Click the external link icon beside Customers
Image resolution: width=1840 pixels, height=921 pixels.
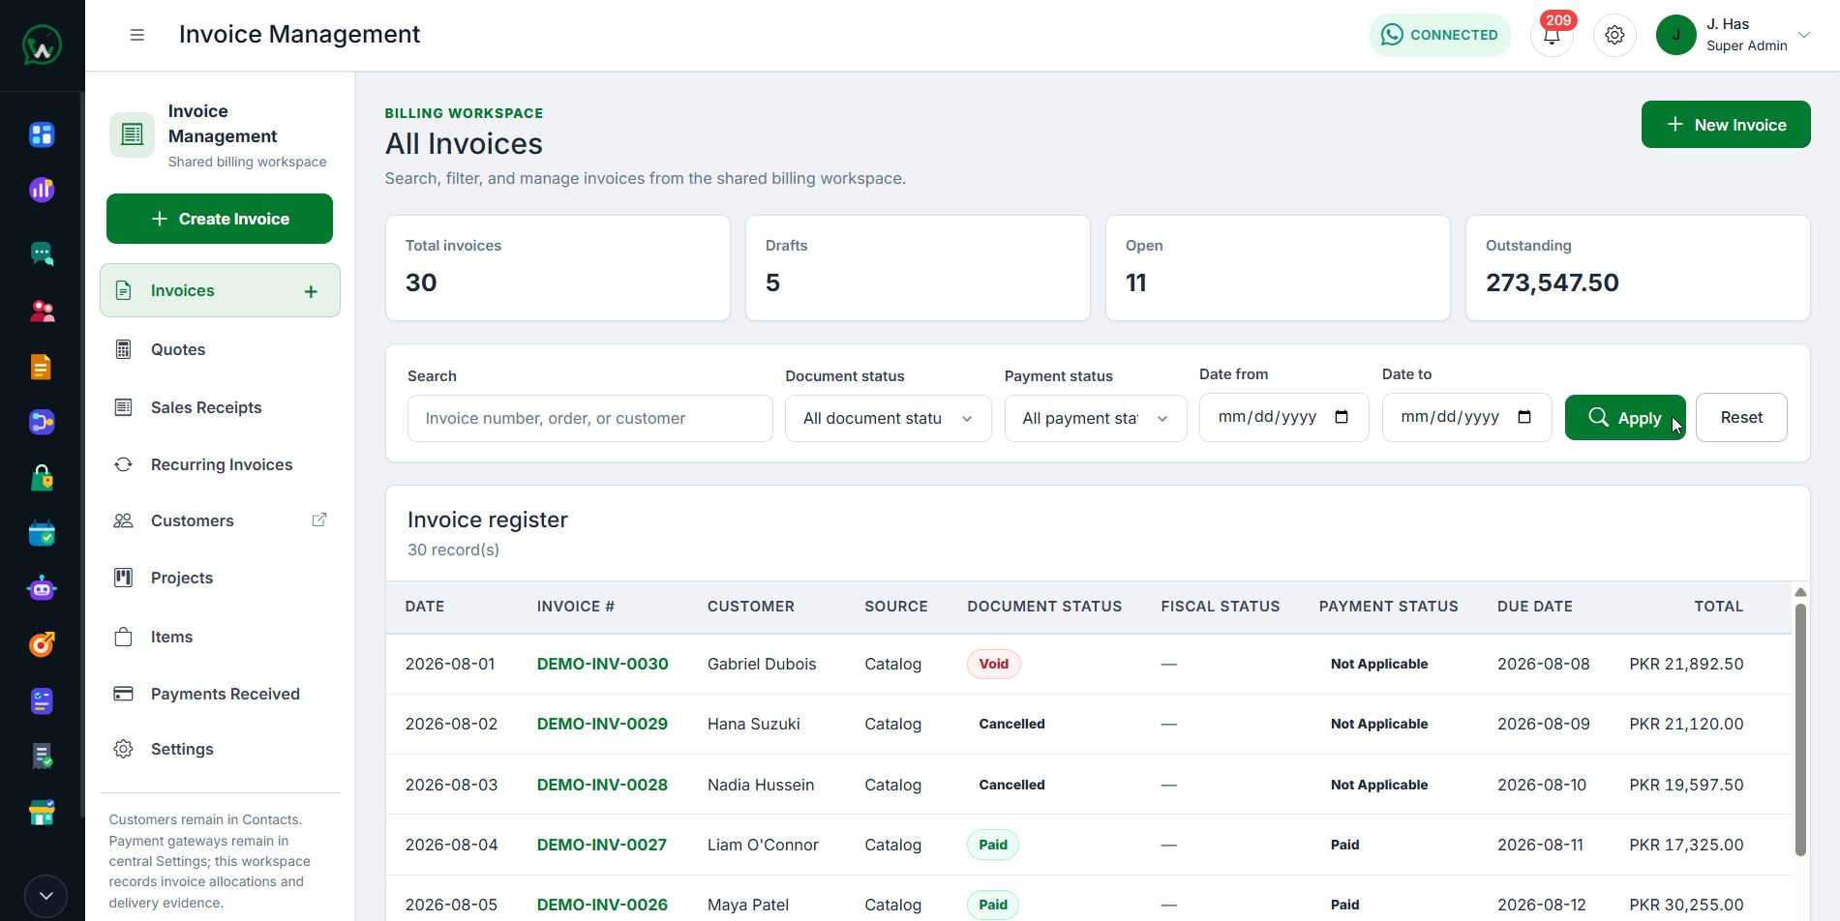point(319,520)
